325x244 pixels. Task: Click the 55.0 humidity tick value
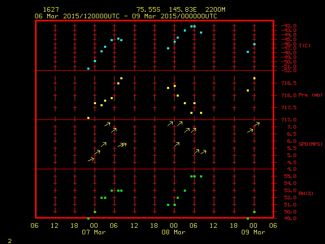click(290, 176)
